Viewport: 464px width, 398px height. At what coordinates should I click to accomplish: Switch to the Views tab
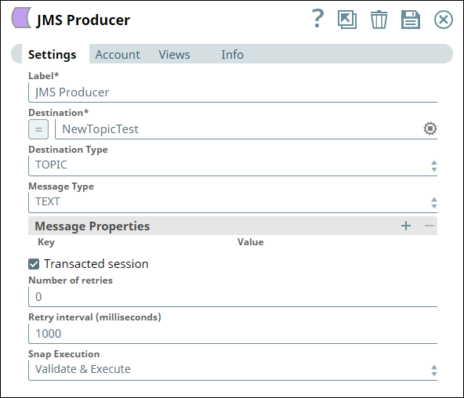click(174, 55)
